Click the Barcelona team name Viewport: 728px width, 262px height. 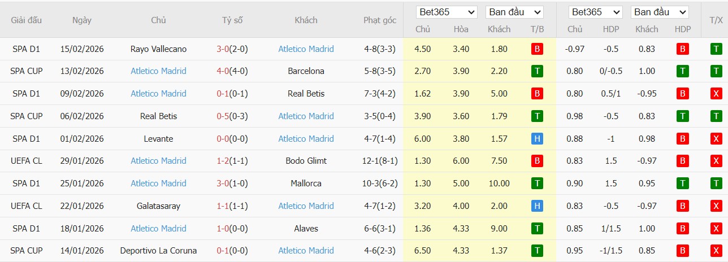[x=306, y=71]
